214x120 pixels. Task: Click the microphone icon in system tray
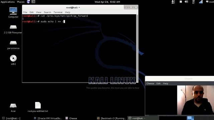point(173,2)
